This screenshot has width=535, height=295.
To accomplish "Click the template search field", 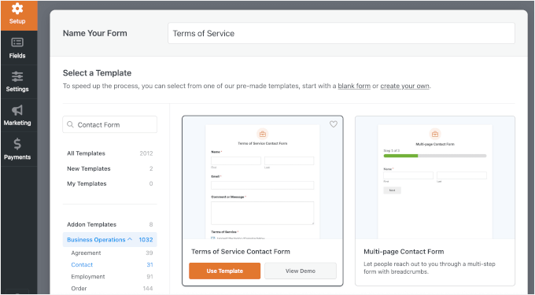I will pos(110,124).
